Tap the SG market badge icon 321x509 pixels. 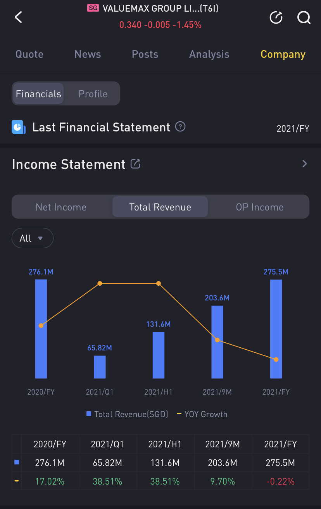coord(93,8)
